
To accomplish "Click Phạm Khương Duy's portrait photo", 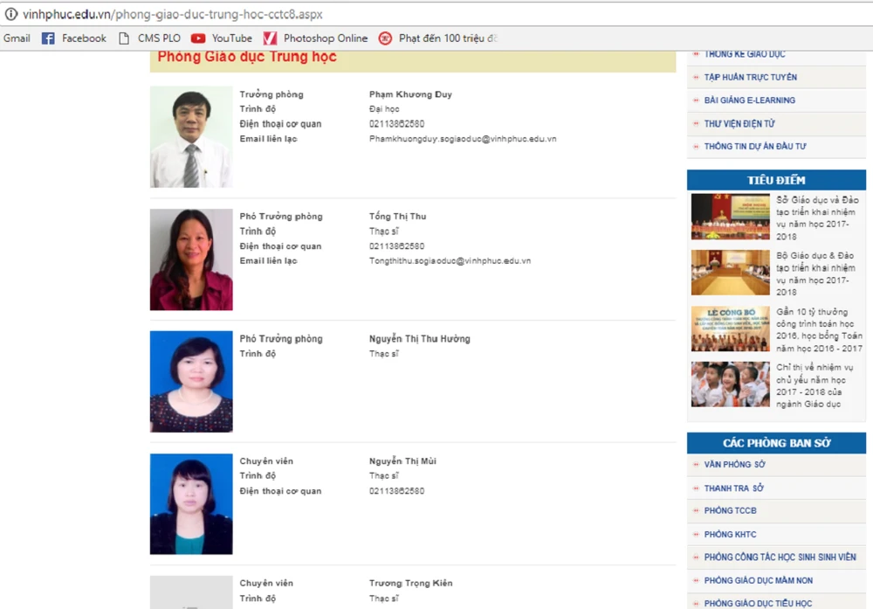I will point(191,136).
